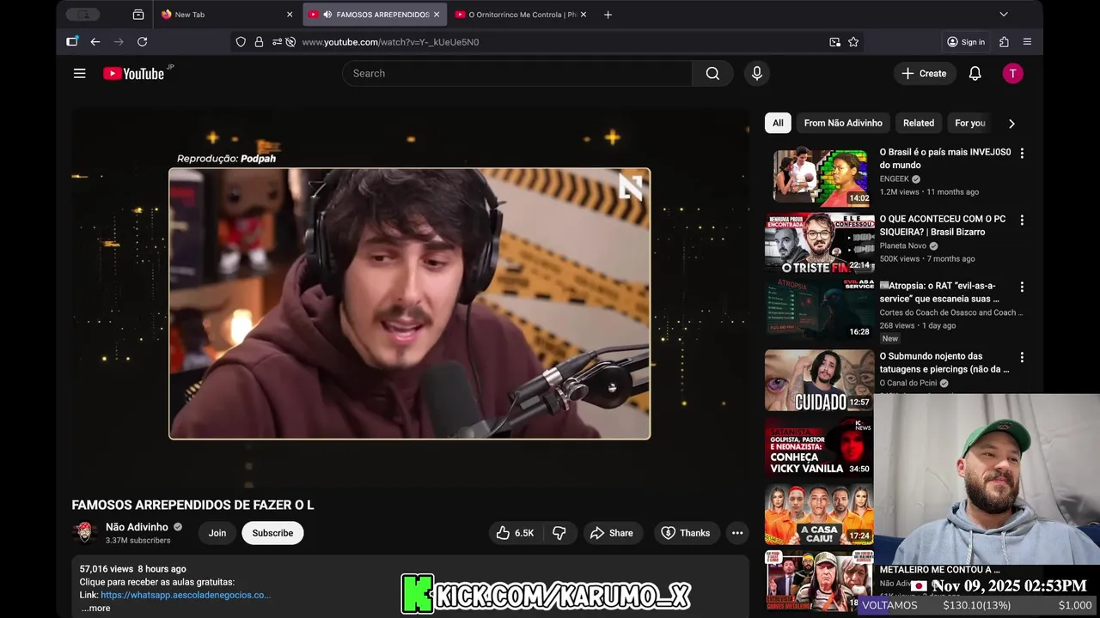The width and height of the screenshot is (1100, 618).
Task: Switch to O Ornitorrinco Me Controla tab
Action: 521,15
